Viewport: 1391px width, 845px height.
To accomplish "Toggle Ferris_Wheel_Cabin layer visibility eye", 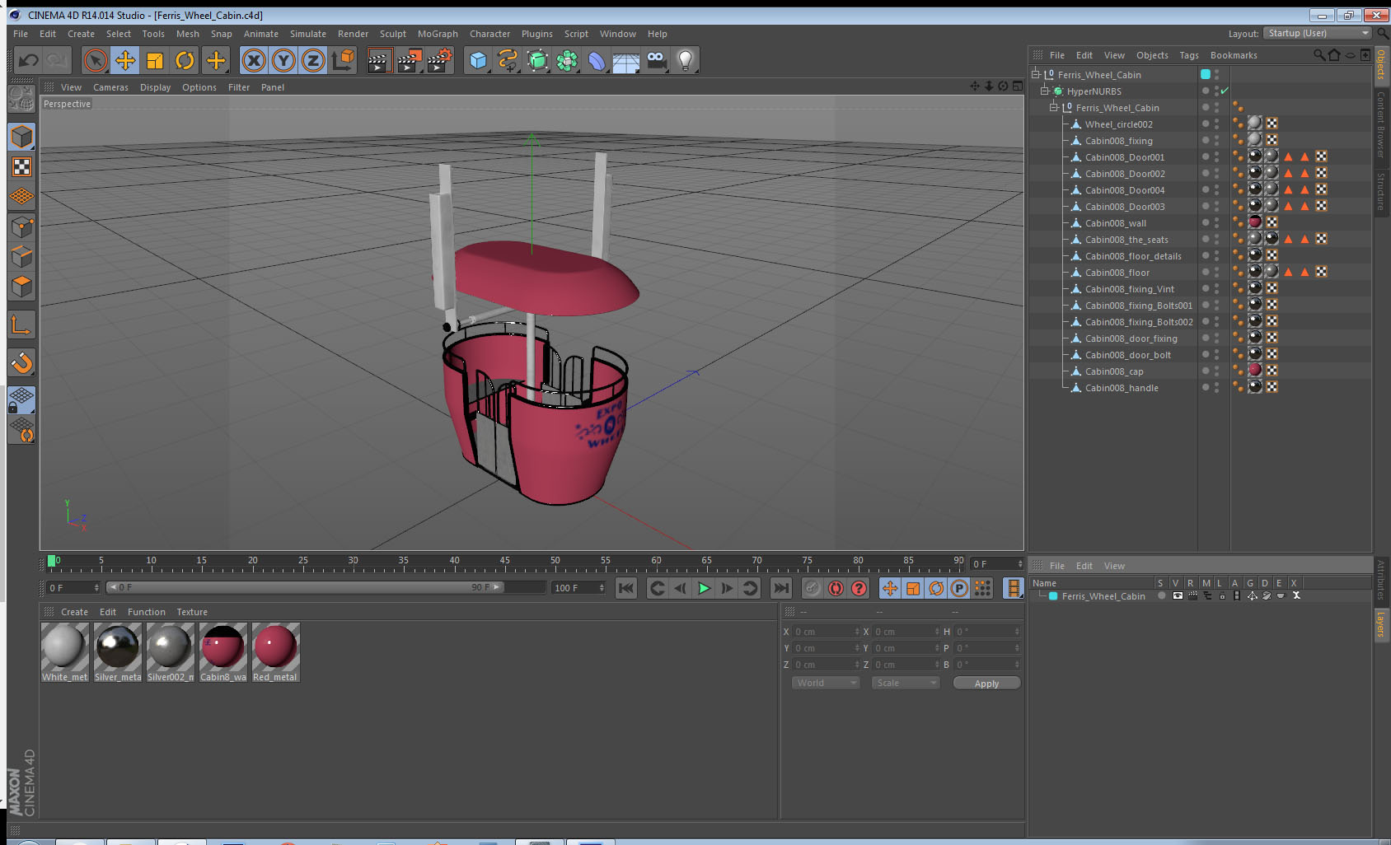I will pyautogui.click(x=1178, y=595).
